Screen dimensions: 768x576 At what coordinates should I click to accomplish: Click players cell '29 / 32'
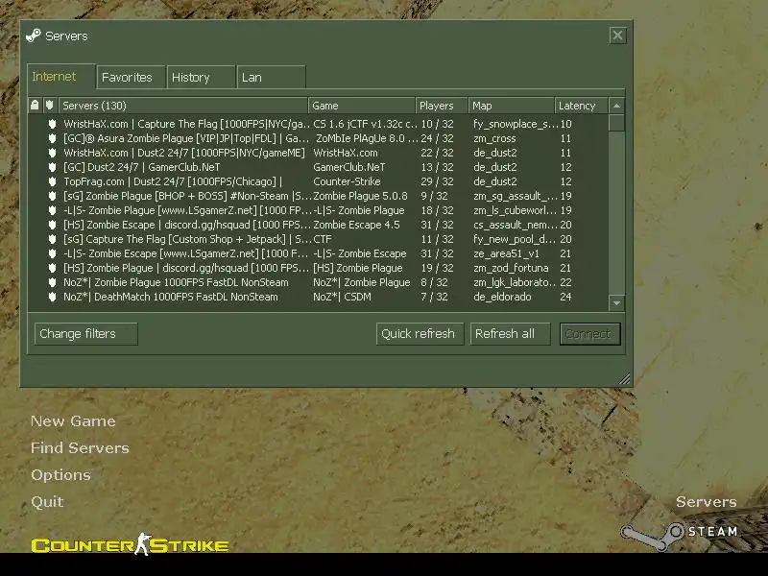click(x=437, y=181)
